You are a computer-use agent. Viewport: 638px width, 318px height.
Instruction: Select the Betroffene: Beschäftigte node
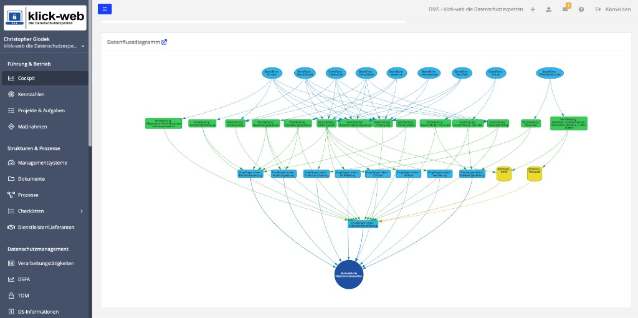(x=305, y=73)
